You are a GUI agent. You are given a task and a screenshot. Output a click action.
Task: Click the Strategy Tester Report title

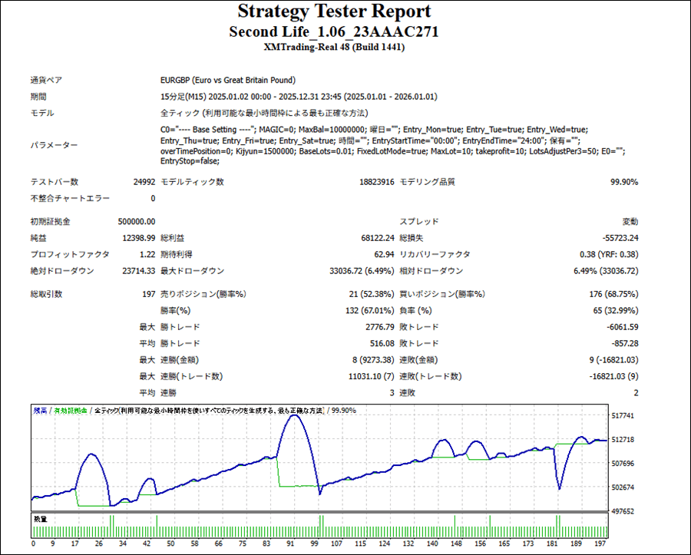(334, 12)
